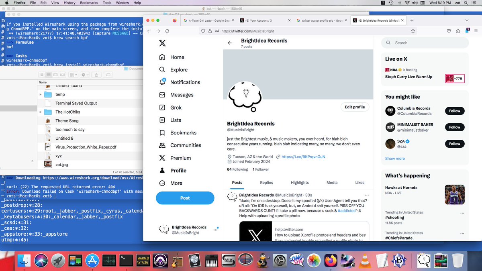Viewport: 482px width, 271px height.
Task: Open Lists in the X sidebar
Action: tap(170, 120)
